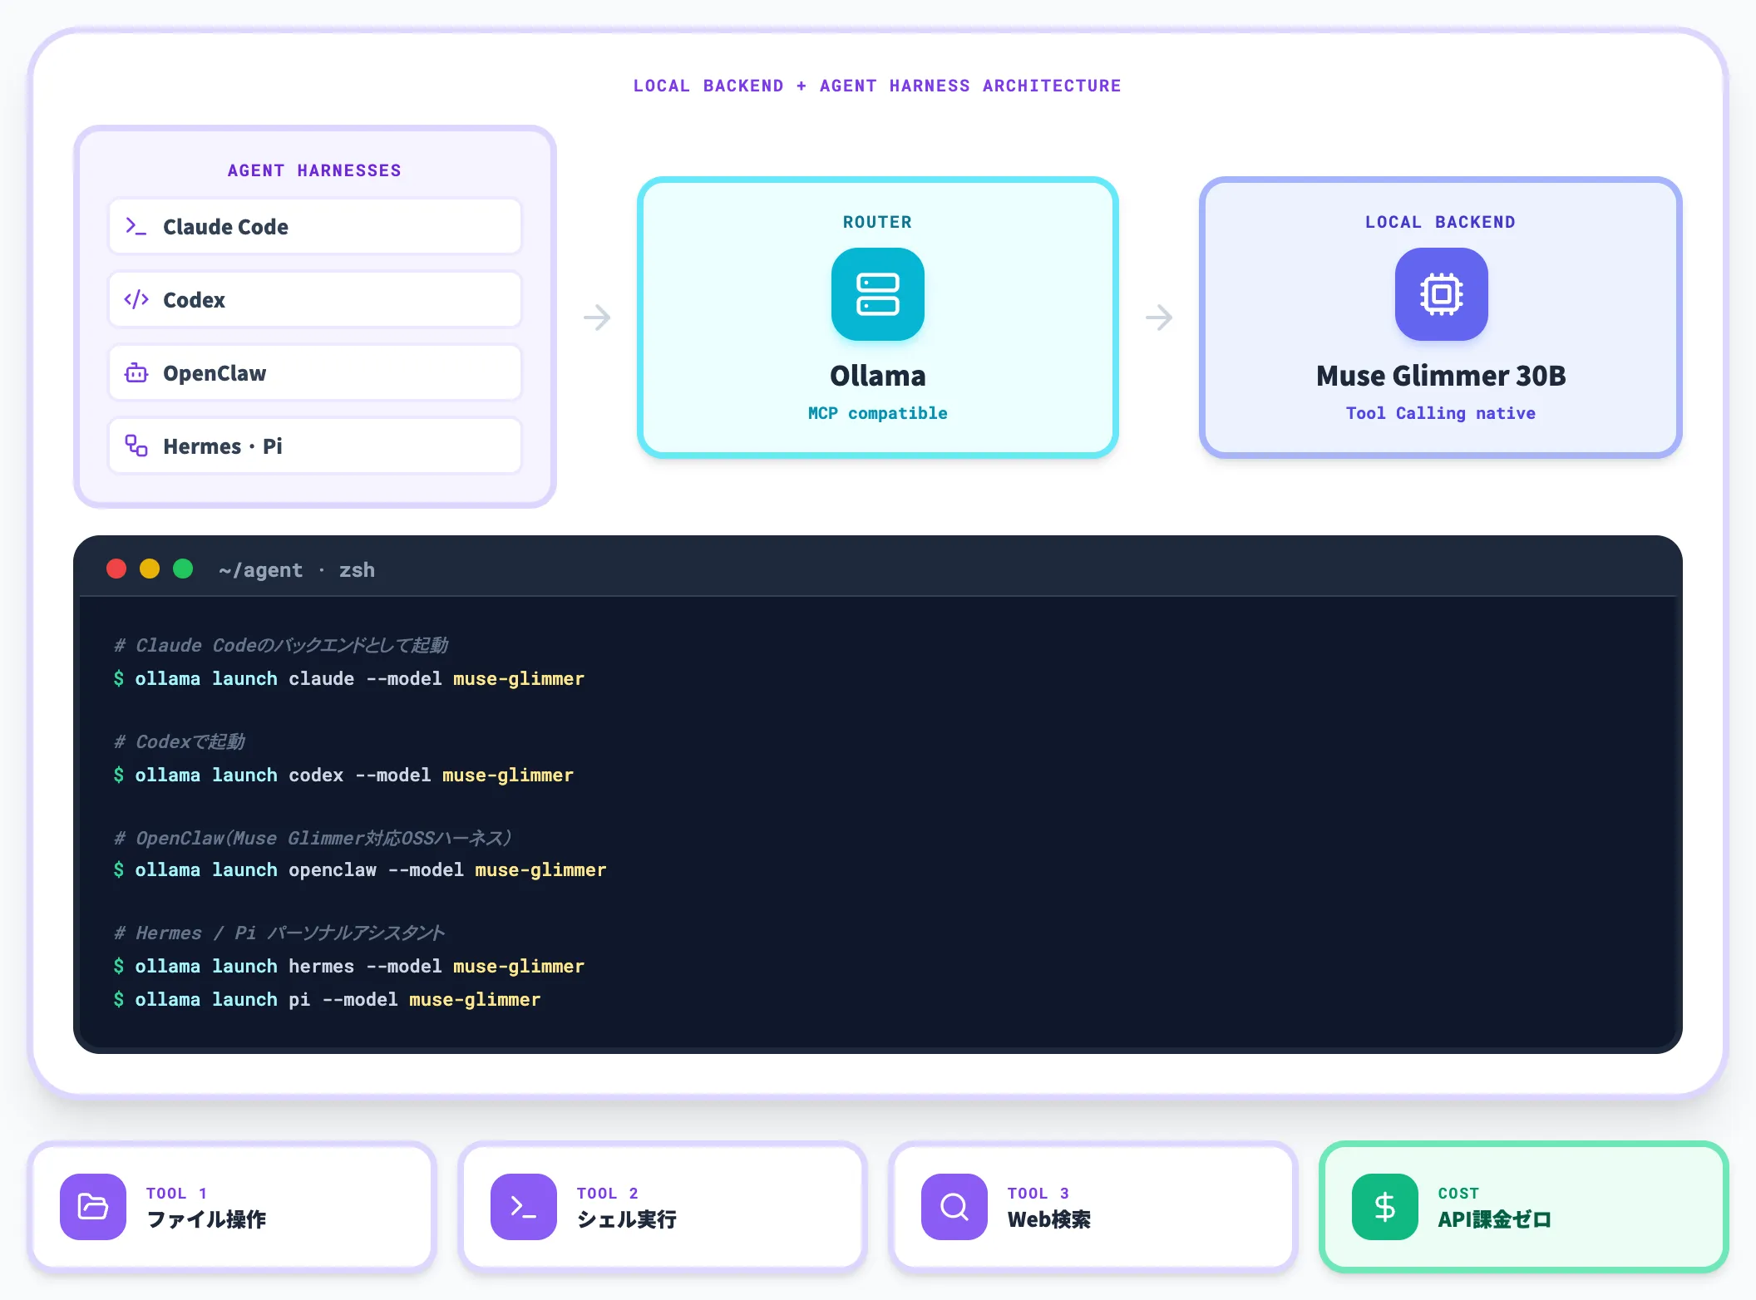The width and height of the screenshot is (1756, 1300).
Task: Click the TOOL 2 label
Action: pyautogui.click(x=608, y=1193)
